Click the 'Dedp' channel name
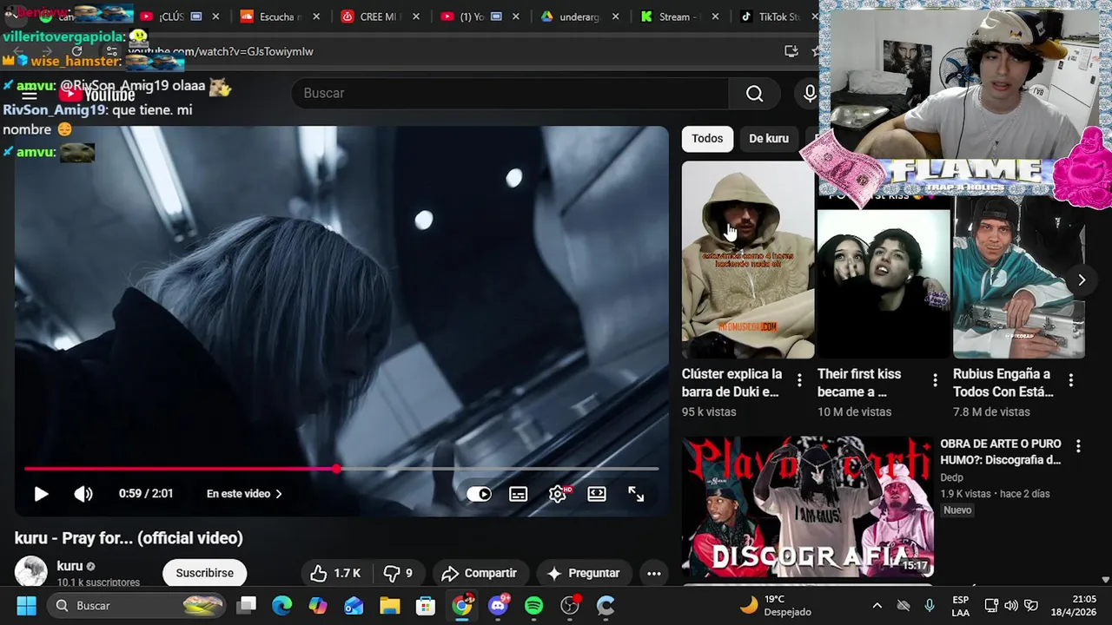Screen dimensions: 1112x625 [951, 477]
